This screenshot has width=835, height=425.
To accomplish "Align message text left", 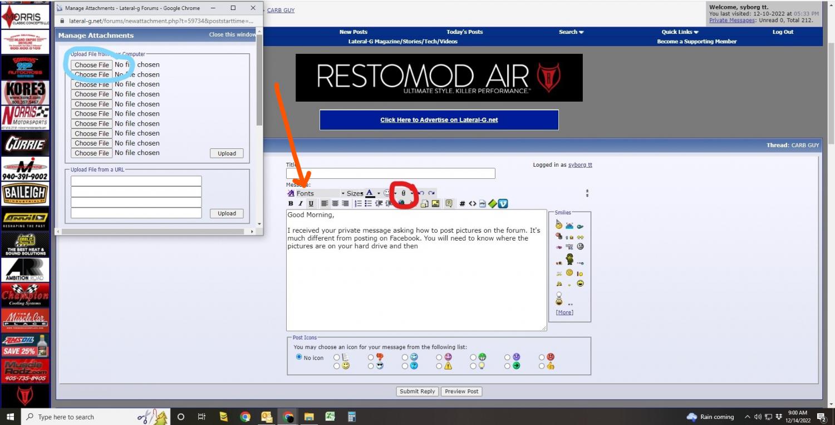I will (325, 204).
